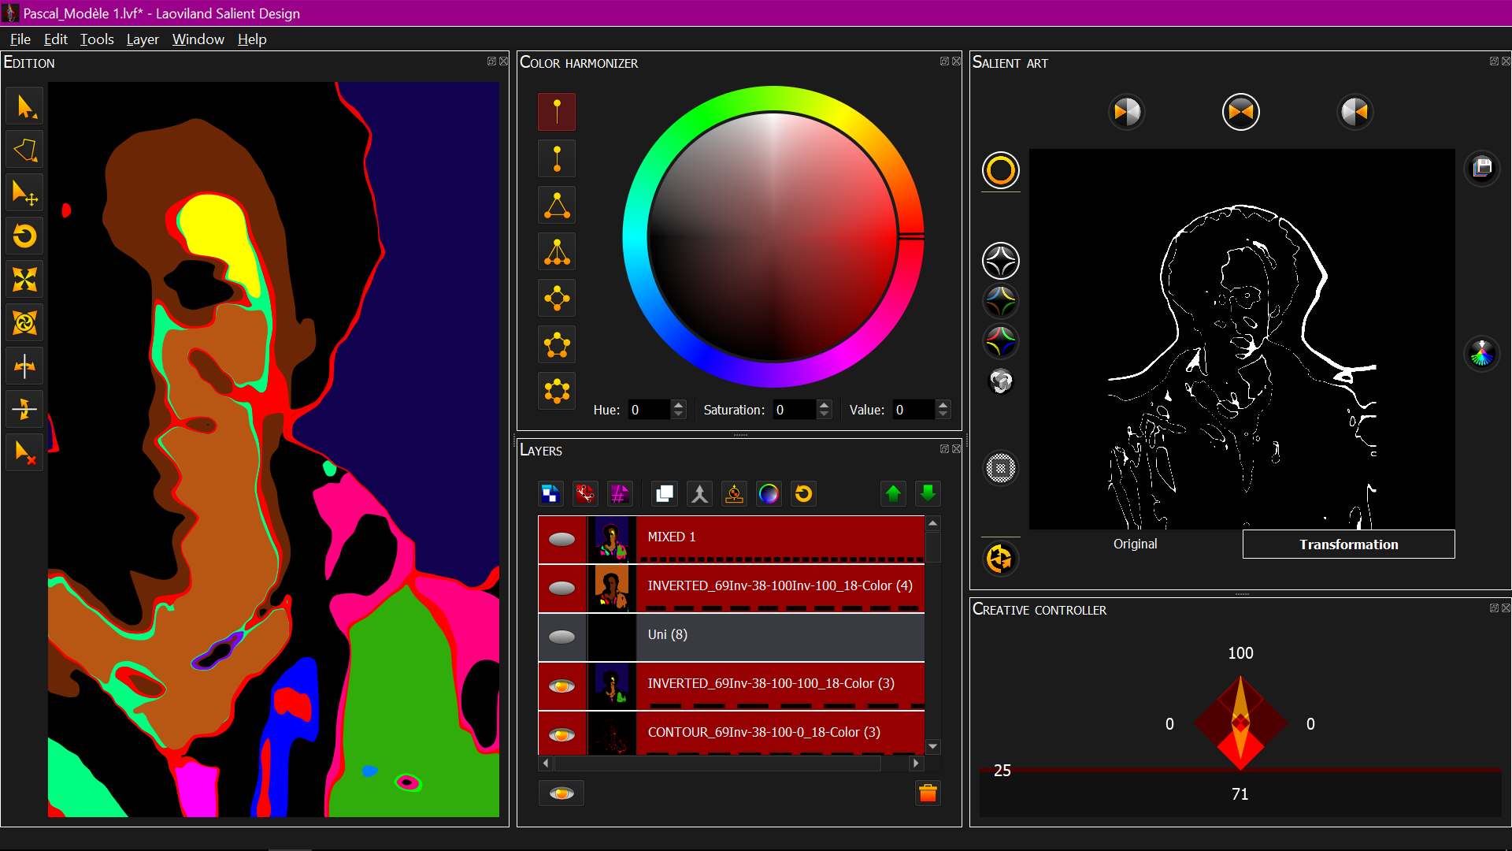Image resolution: width=1512 pixels, height=851 pixels.
Task: Toggle visibility of CONTOUR layer
Action: pyautogui.click(x=563, y=731)
